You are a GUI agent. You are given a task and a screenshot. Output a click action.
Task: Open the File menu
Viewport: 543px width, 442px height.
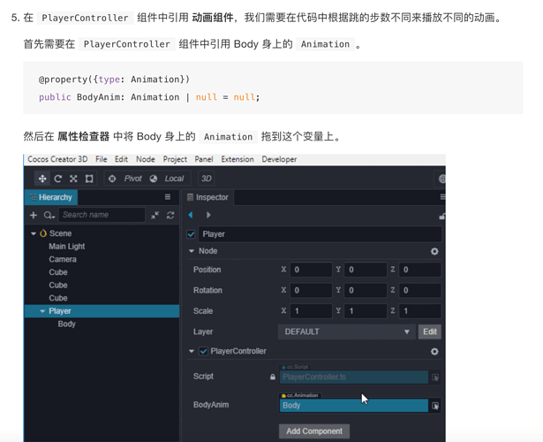pyautogui.click(x=102, y=159)
